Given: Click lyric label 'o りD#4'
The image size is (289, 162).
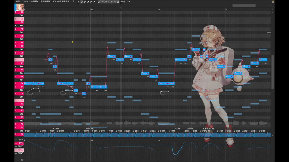Looking at the screenshot, I should [90, 129].
